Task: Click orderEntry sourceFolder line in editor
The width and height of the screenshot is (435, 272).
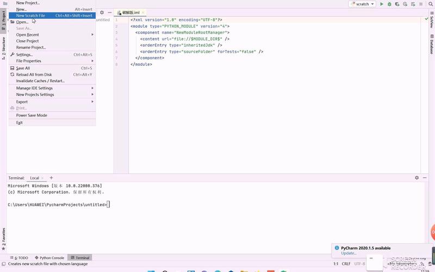Action: (x=201, y=52)
